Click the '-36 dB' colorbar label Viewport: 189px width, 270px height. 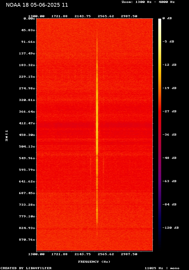click(x=170, y=134)
